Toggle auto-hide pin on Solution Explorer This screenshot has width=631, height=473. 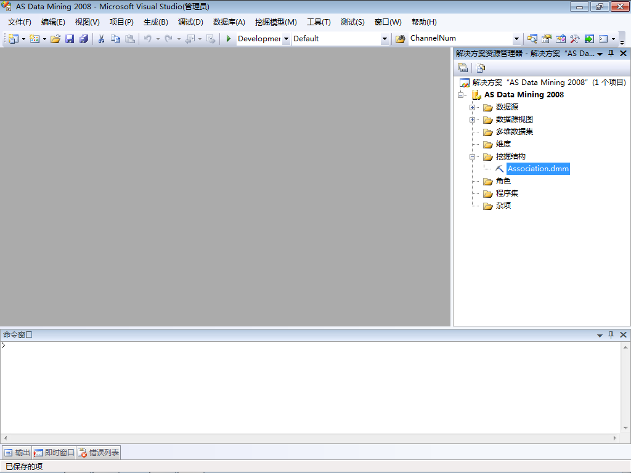coord(611,54)
